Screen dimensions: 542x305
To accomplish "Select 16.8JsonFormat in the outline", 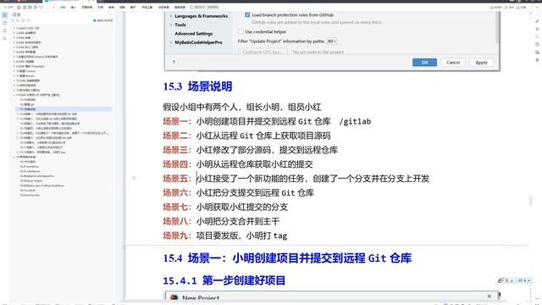I will coord(30,195).
